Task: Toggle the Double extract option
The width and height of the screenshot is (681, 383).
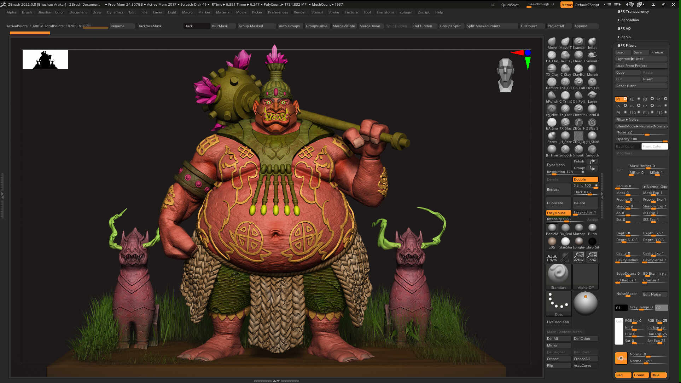Action: click(585, 179)
